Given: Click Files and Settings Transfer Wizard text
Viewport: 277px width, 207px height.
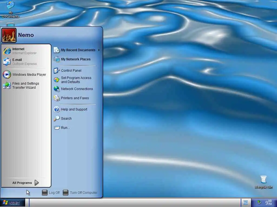Looking at the screenshot, I should tap(26, 85).
